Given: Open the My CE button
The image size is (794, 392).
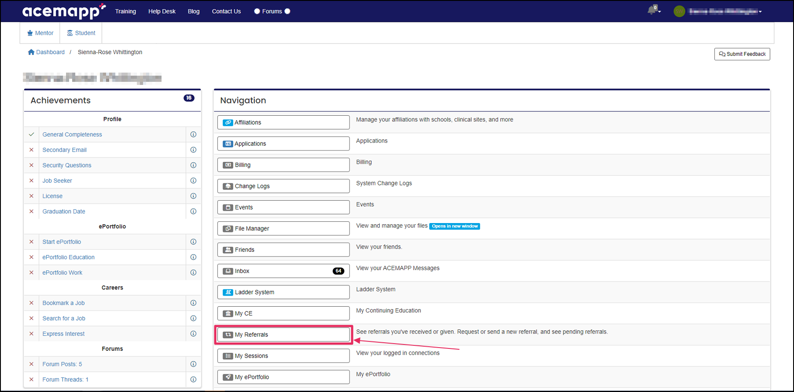Looking at the screenshot, I should click(283, 313).
